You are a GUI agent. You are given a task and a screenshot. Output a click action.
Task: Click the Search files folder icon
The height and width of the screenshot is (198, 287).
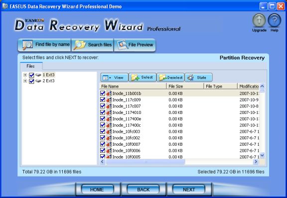(x=80, y=45)
